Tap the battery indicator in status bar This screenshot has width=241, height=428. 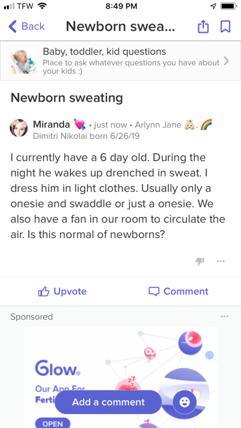pos(228,6)
